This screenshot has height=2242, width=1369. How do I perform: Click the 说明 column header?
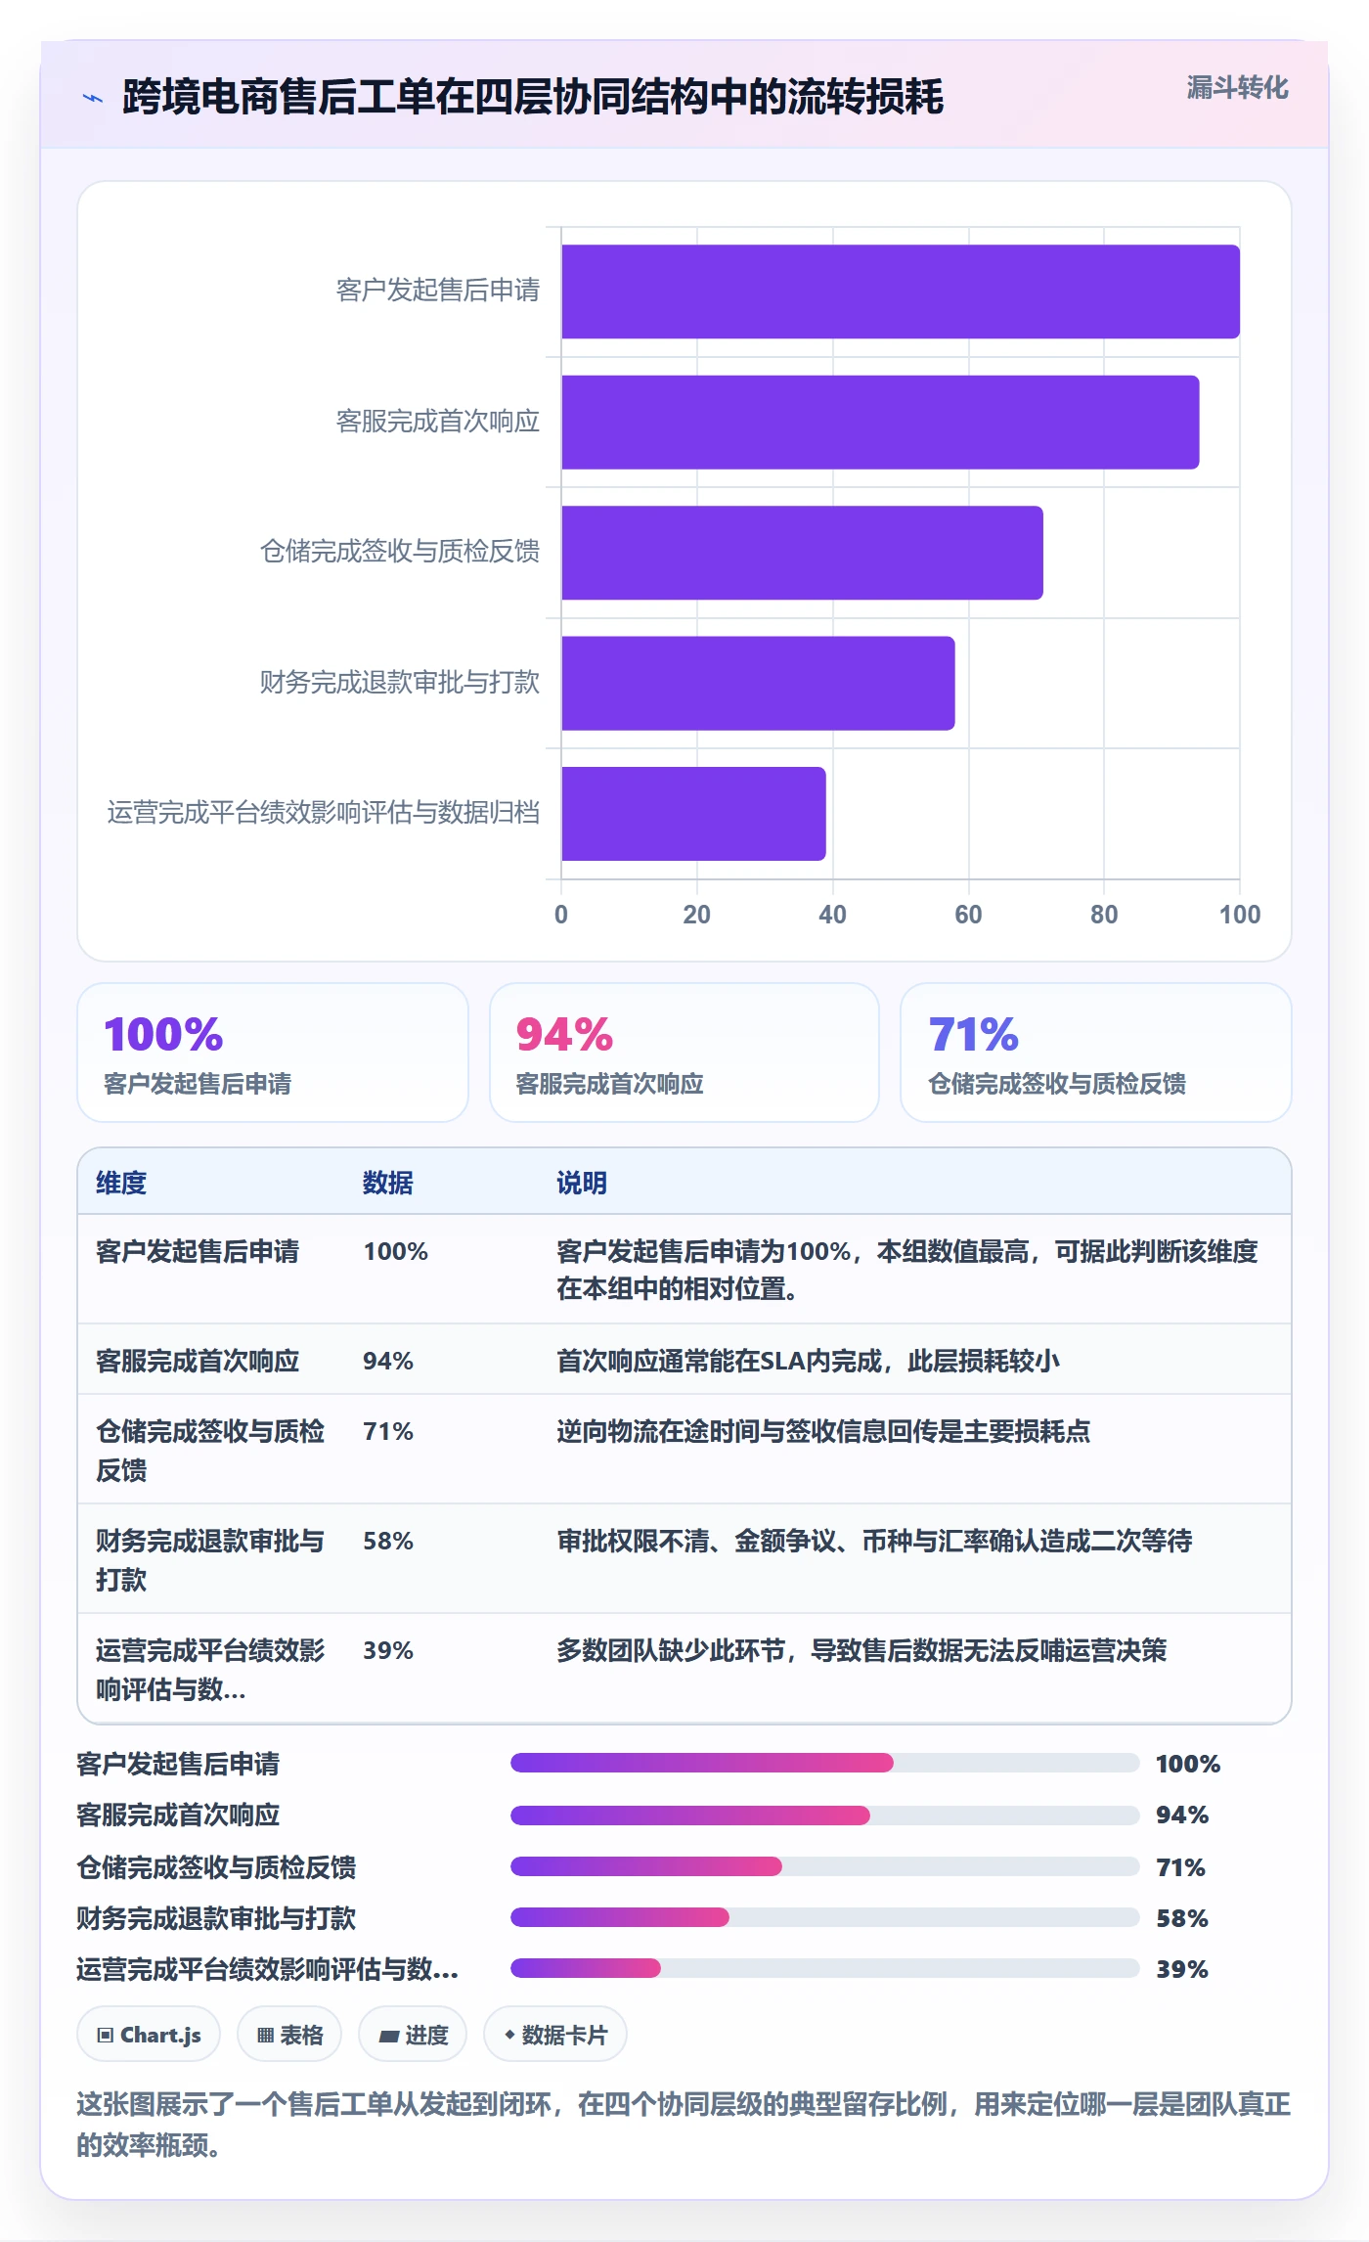[582, 1183]
